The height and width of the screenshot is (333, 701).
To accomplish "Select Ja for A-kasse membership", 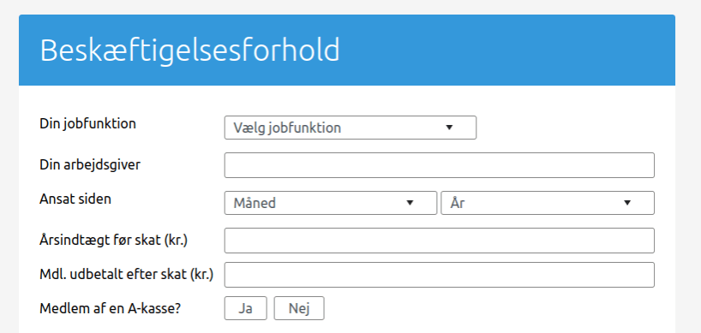I will pos(245,308).
